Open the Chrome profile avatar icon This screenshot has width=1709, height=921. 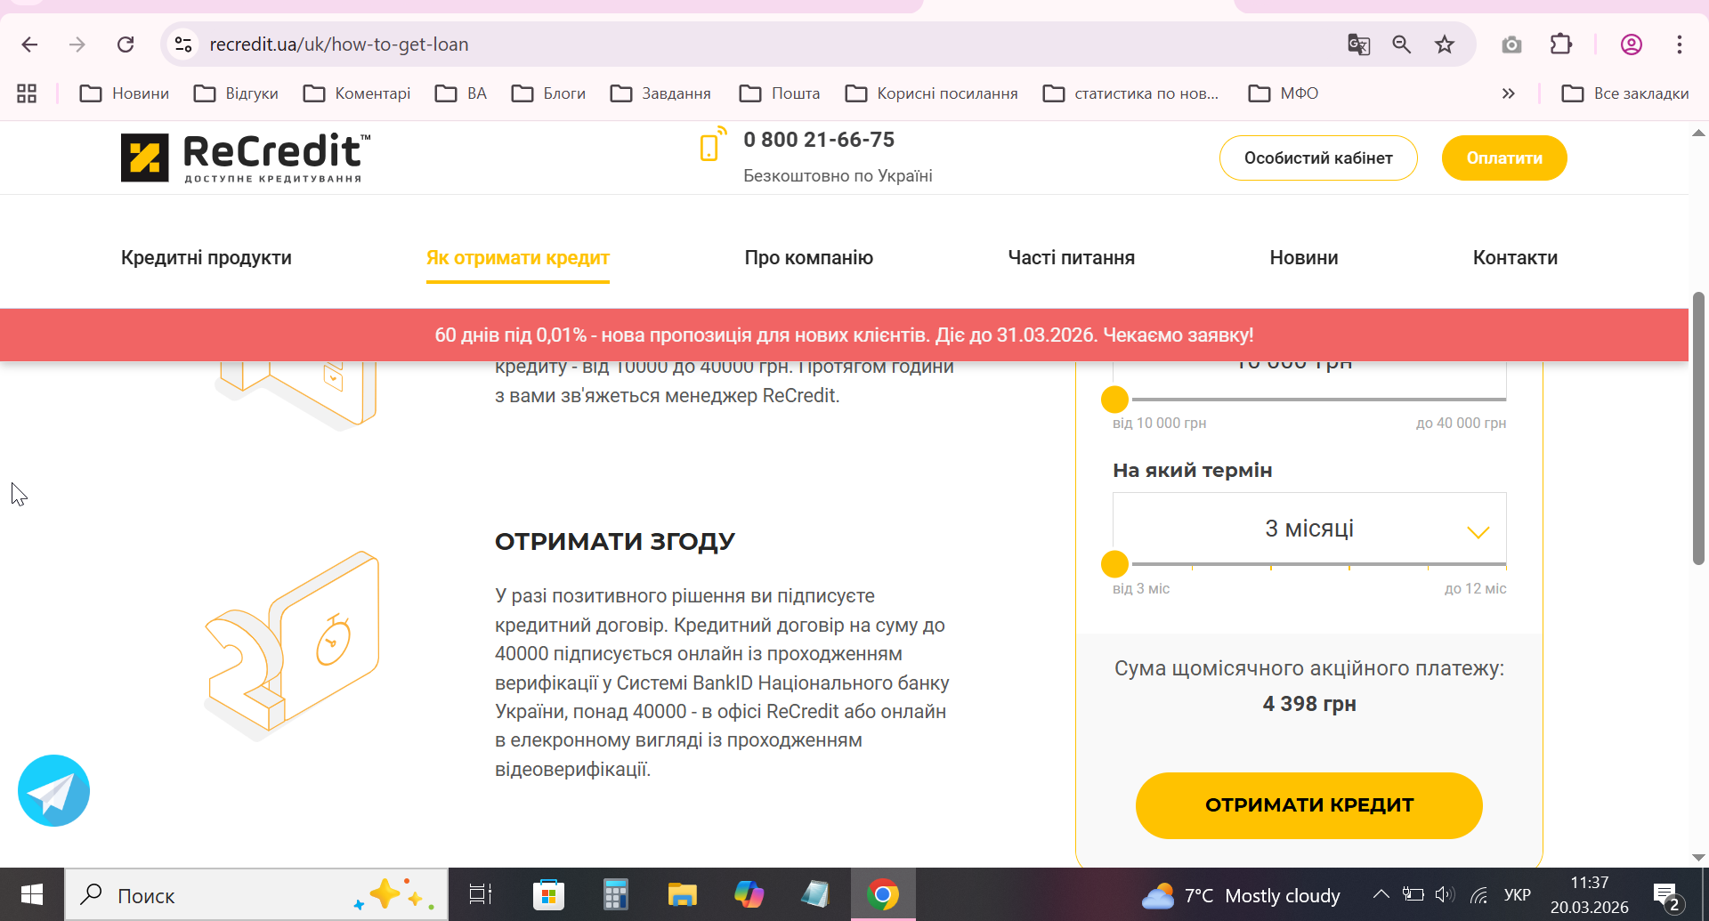[1632, 44]
